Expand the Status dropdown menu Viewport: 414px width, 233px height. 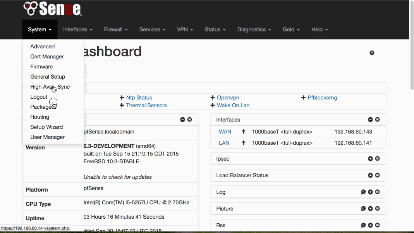[215, 29]
